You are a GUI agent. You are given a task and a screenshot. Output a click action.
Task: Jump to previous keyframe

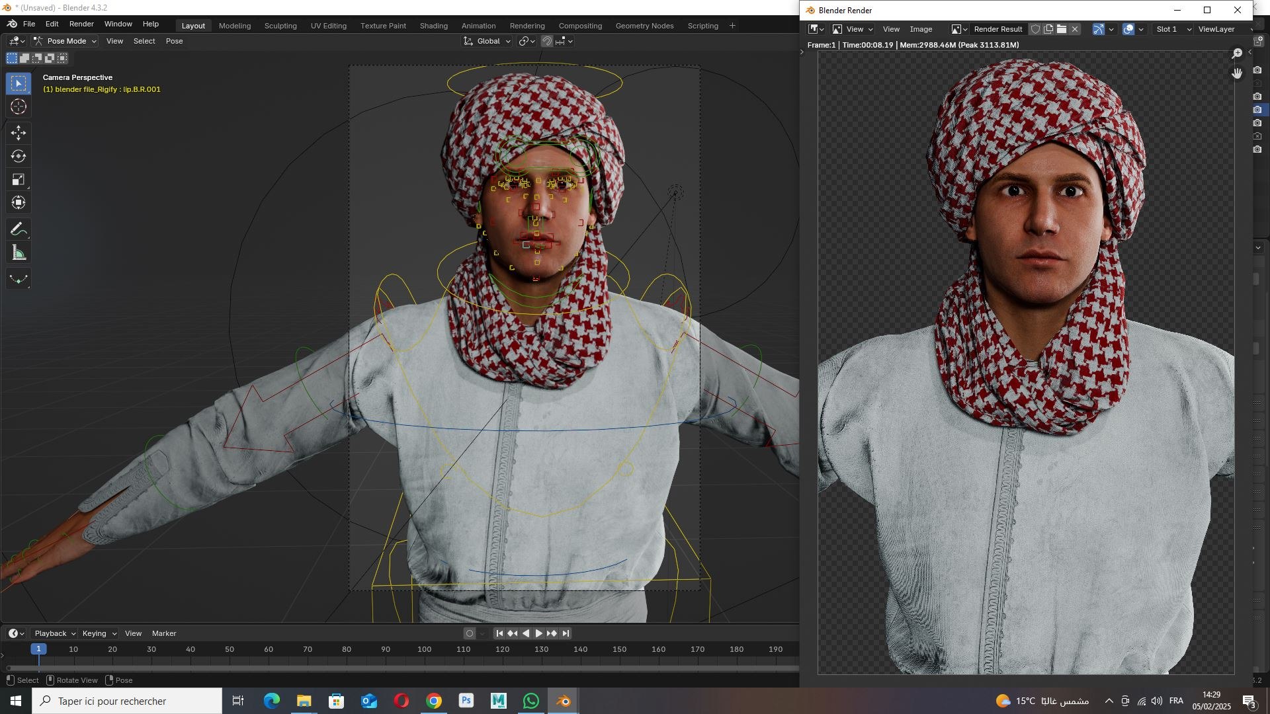[x=513, y=633]
